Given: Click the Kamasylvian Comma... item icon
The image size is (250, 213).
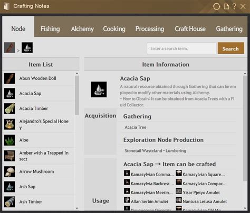Looking at the screenshot, I should (127, 173).
